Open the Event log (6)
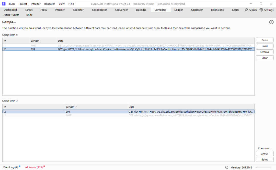Screen dimensions: 276x170 point(11,167)
